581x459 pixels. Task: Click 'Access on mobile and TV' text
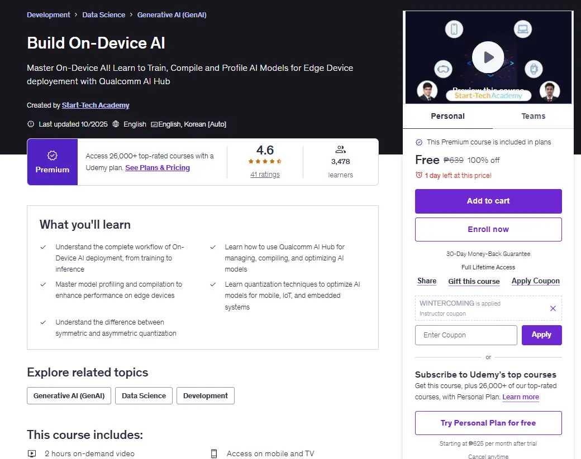click(270, 453)
